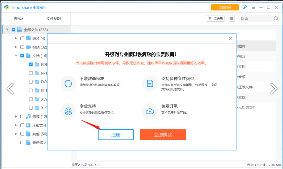Click the PDF folder icon
283x169 pixels.
pyautogui.click(x=37, y=64)
